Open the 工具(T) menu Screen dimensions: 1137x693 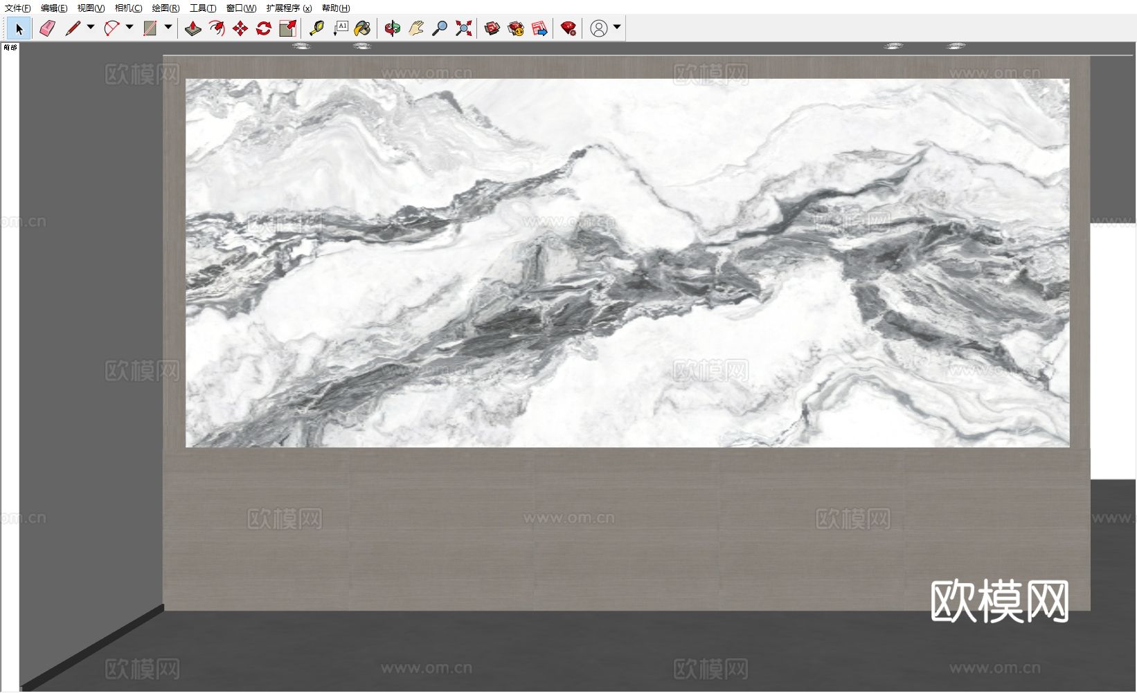pyautogui.click(x=203, y=8)
